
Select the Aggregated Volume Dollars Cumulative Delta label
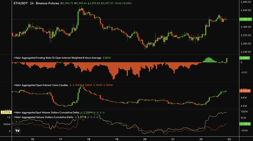(43, 117)
